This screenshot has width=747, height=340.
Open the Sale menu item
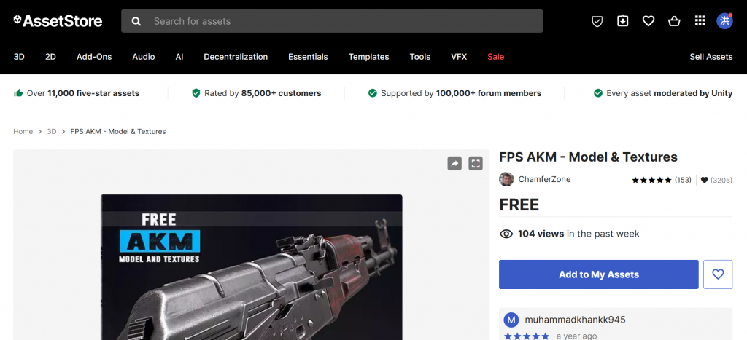tap(495, 57)
